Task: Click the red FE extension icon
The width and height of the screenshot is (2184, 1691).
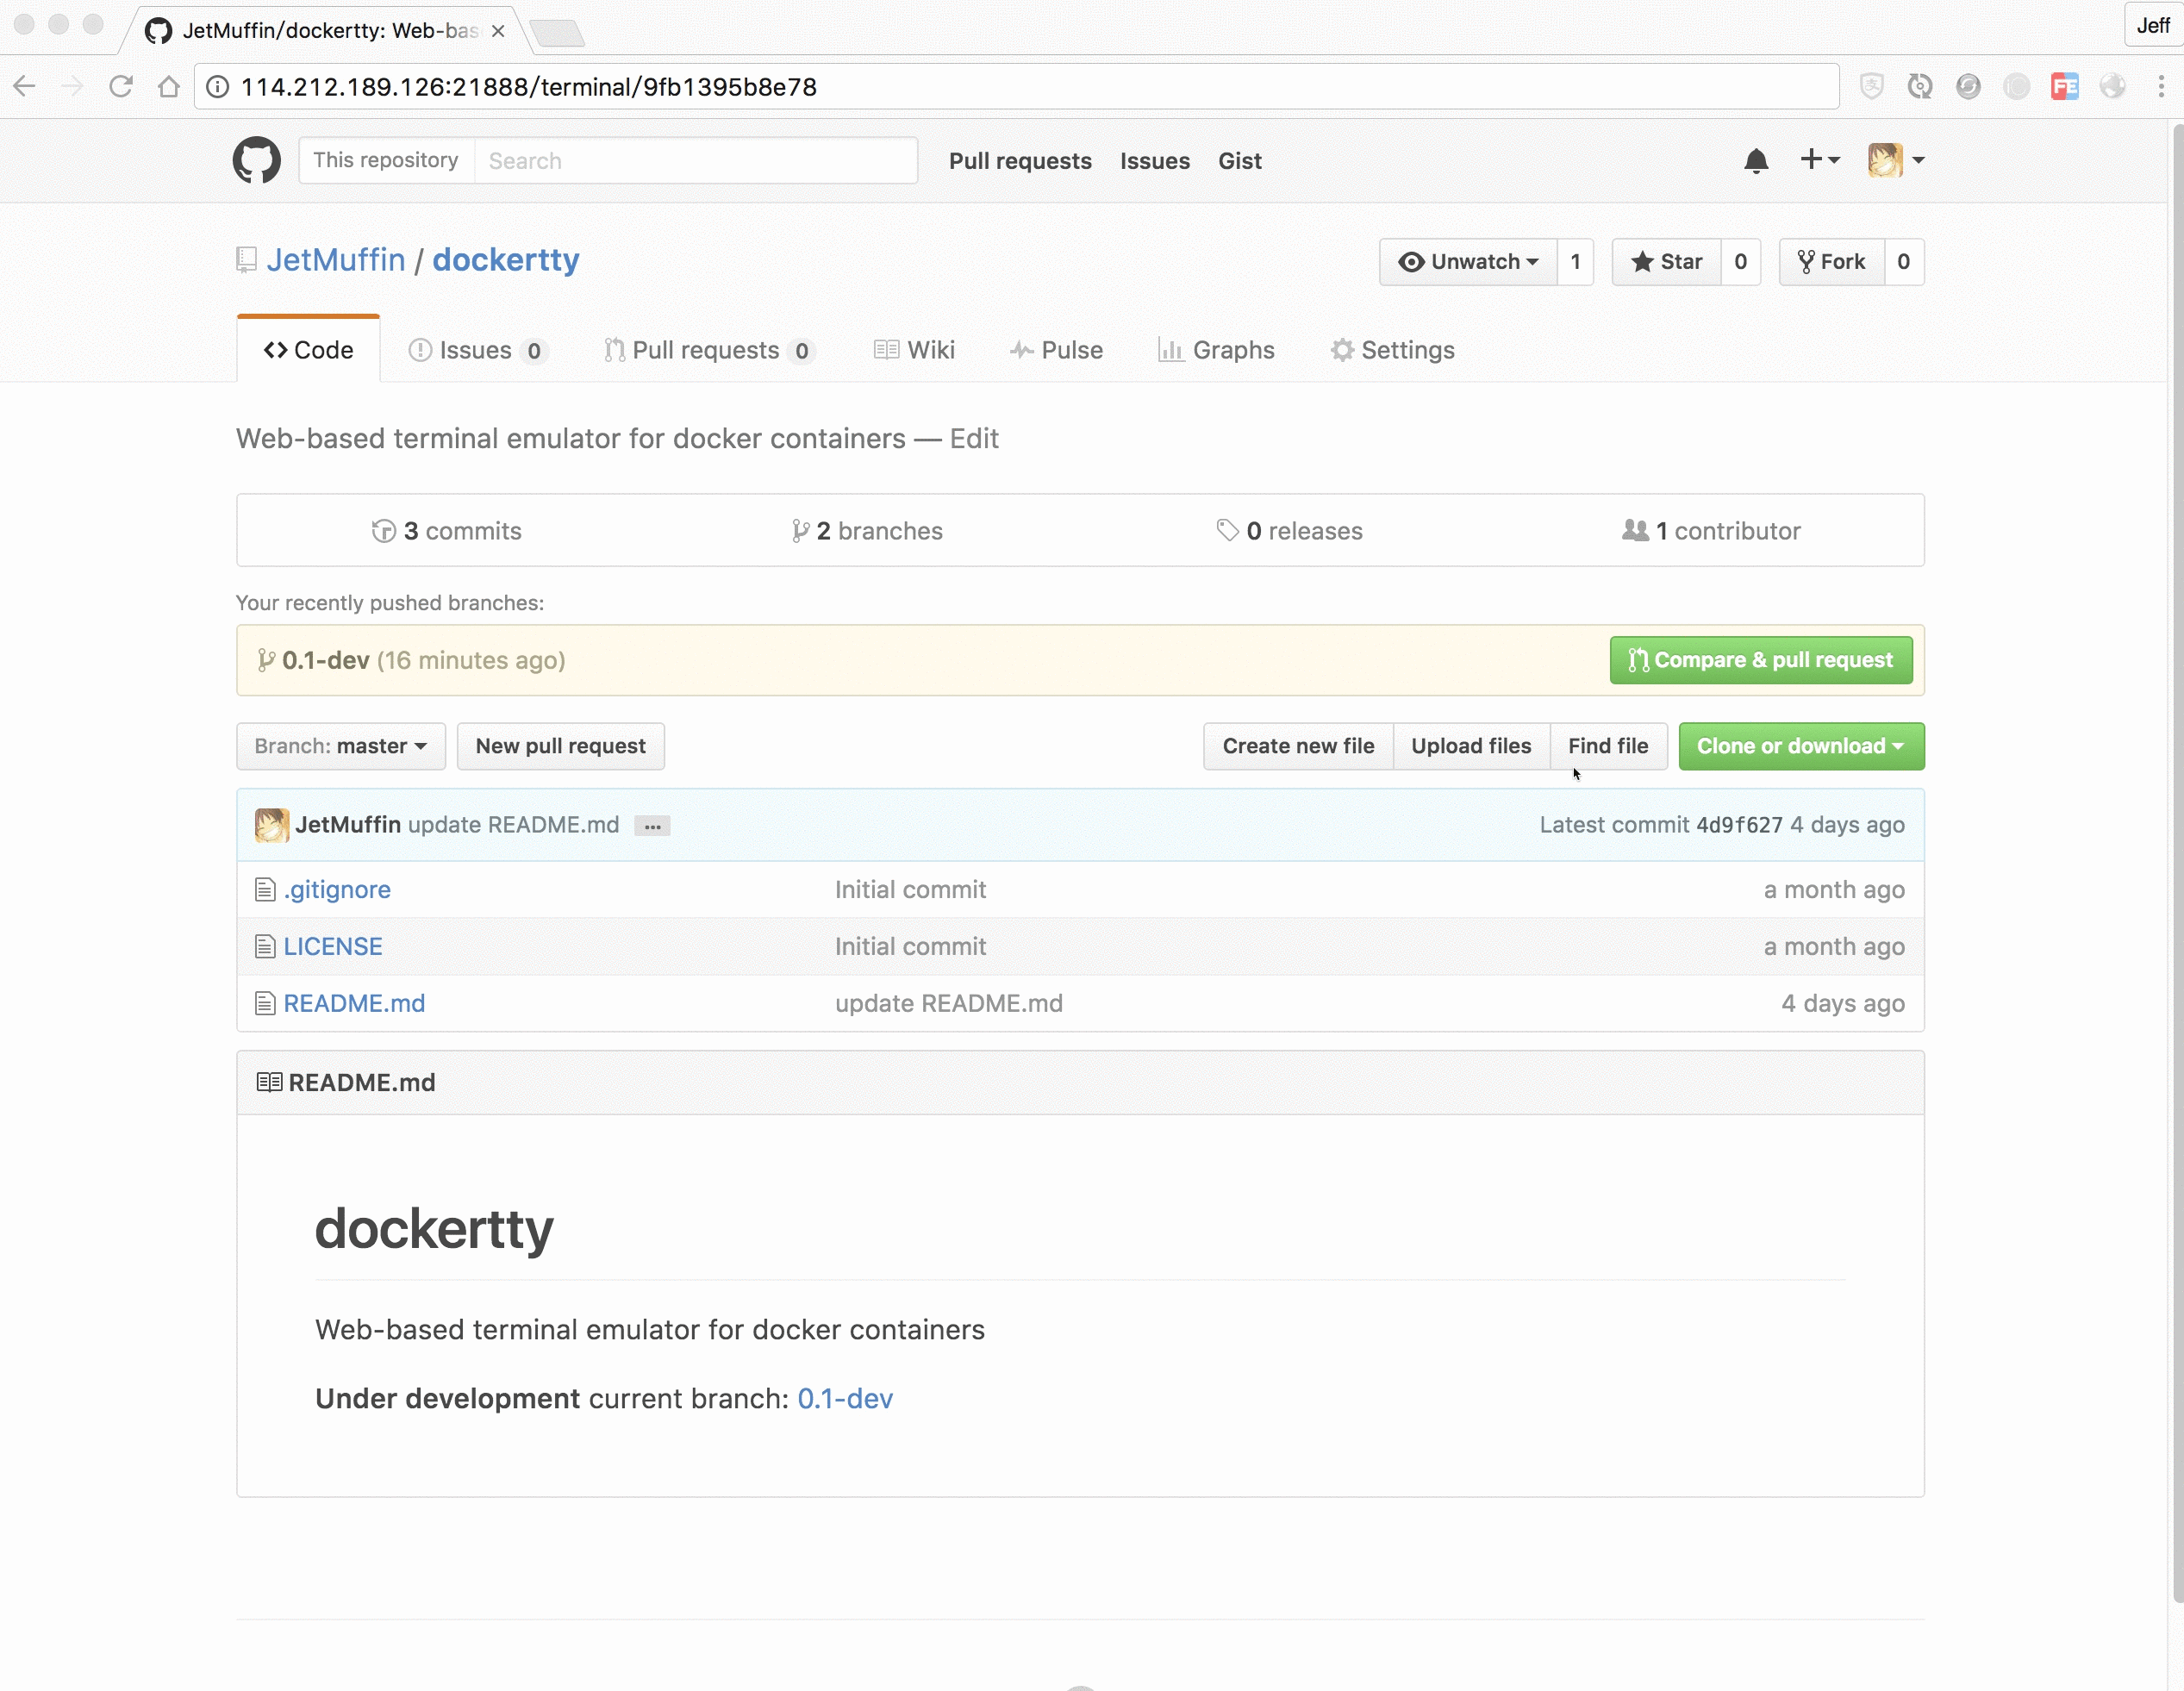Action: 2064,87
